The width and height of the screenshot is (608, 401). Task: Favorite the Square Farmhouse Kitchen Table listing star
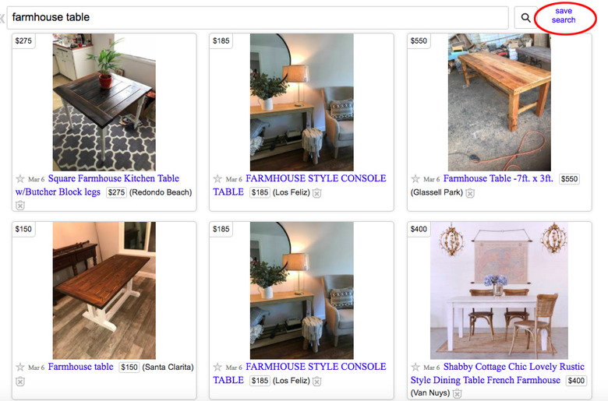(x=20, y=178)
